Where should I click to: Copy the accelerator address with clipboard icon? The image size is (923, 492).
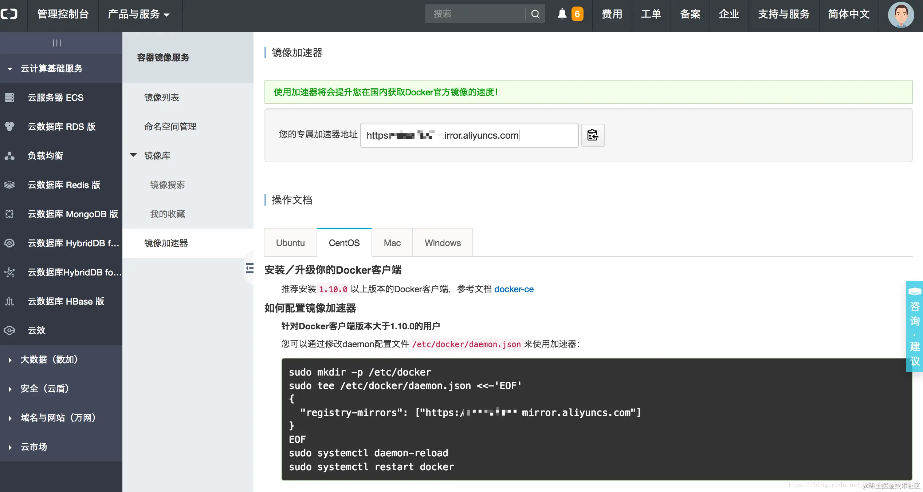pos(592,135)
